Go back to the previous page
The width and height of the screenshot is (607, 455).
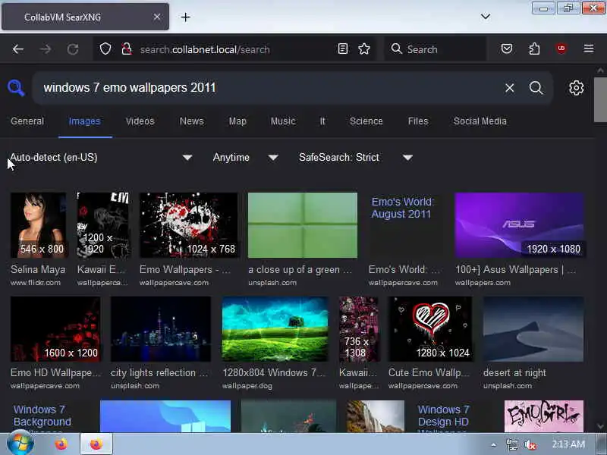point(17,49)
